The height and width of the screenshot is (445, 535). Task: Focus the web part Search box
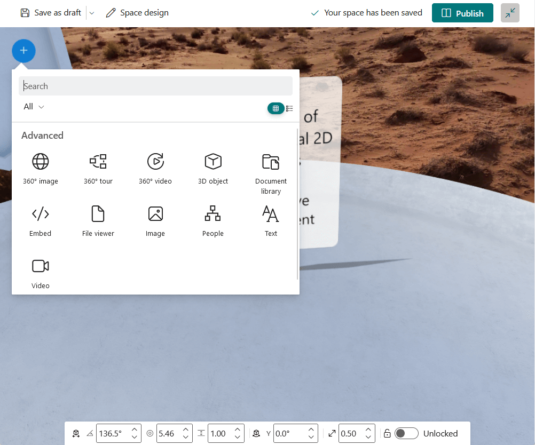click(x=155, y=86)
